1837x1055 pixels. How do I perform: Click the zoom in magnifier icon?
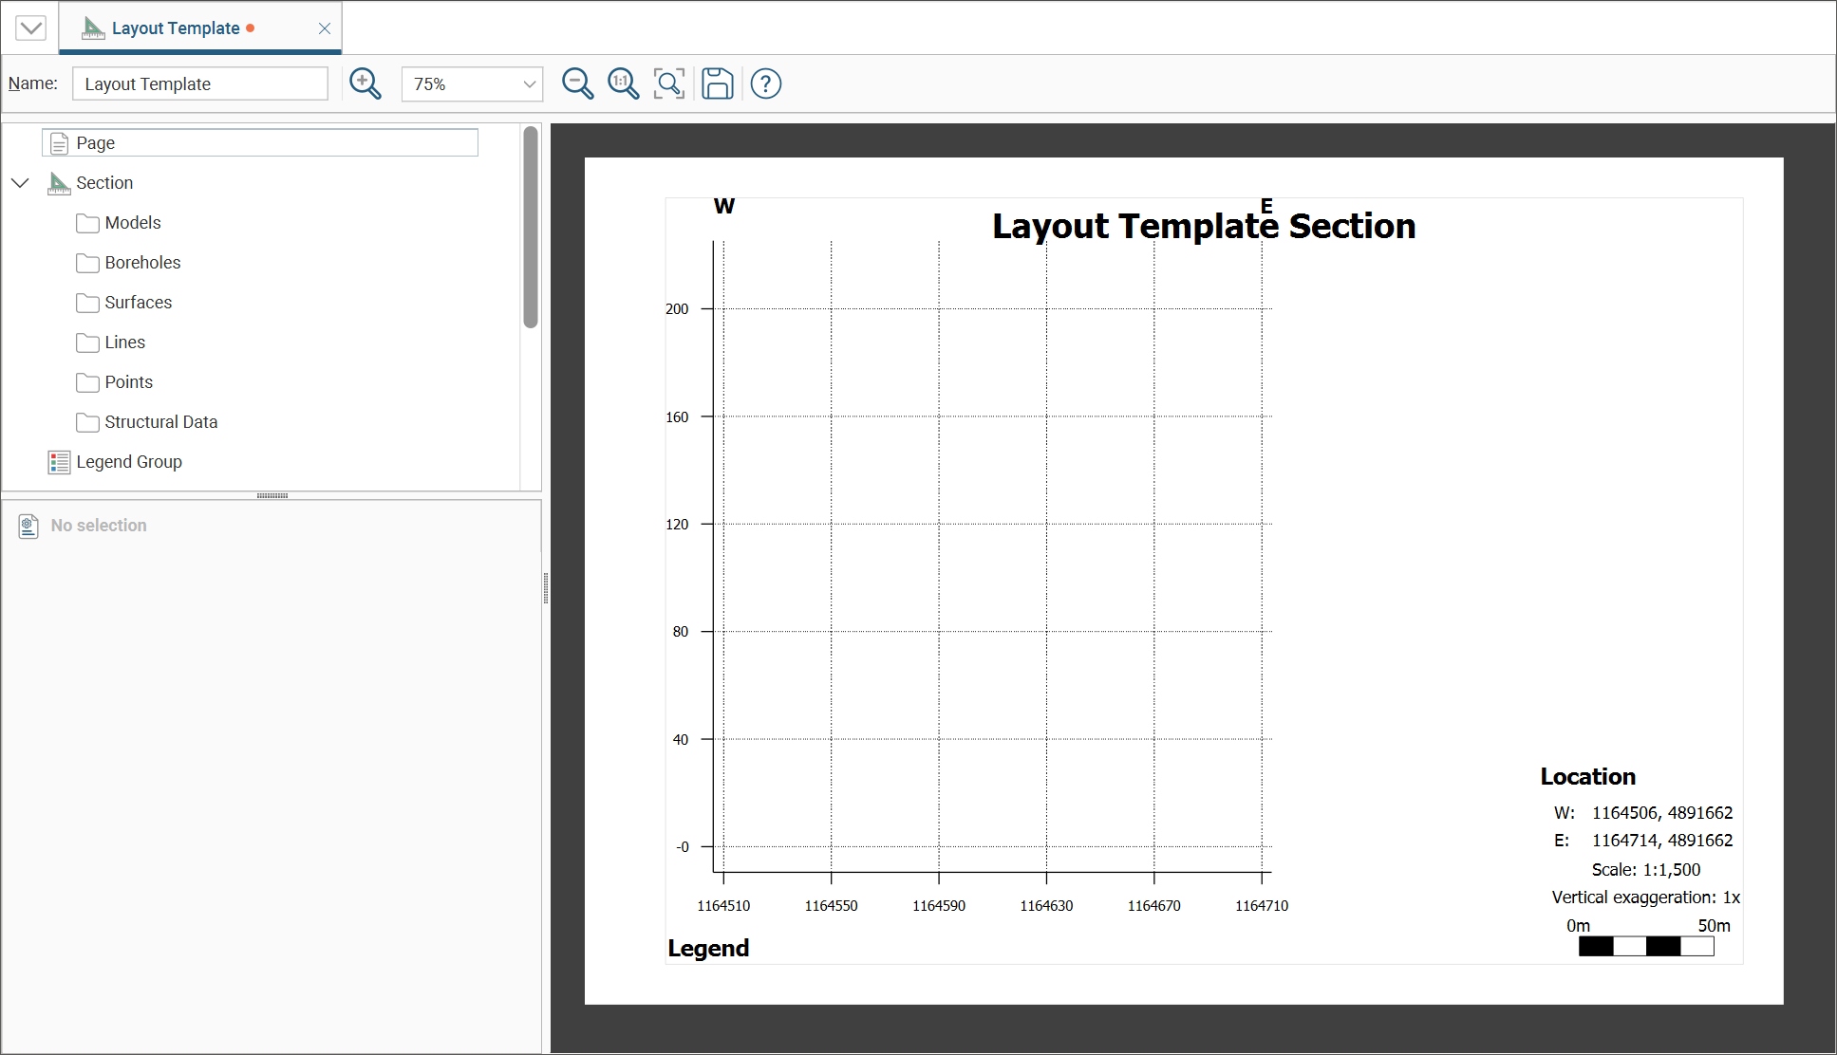point(366,83)
